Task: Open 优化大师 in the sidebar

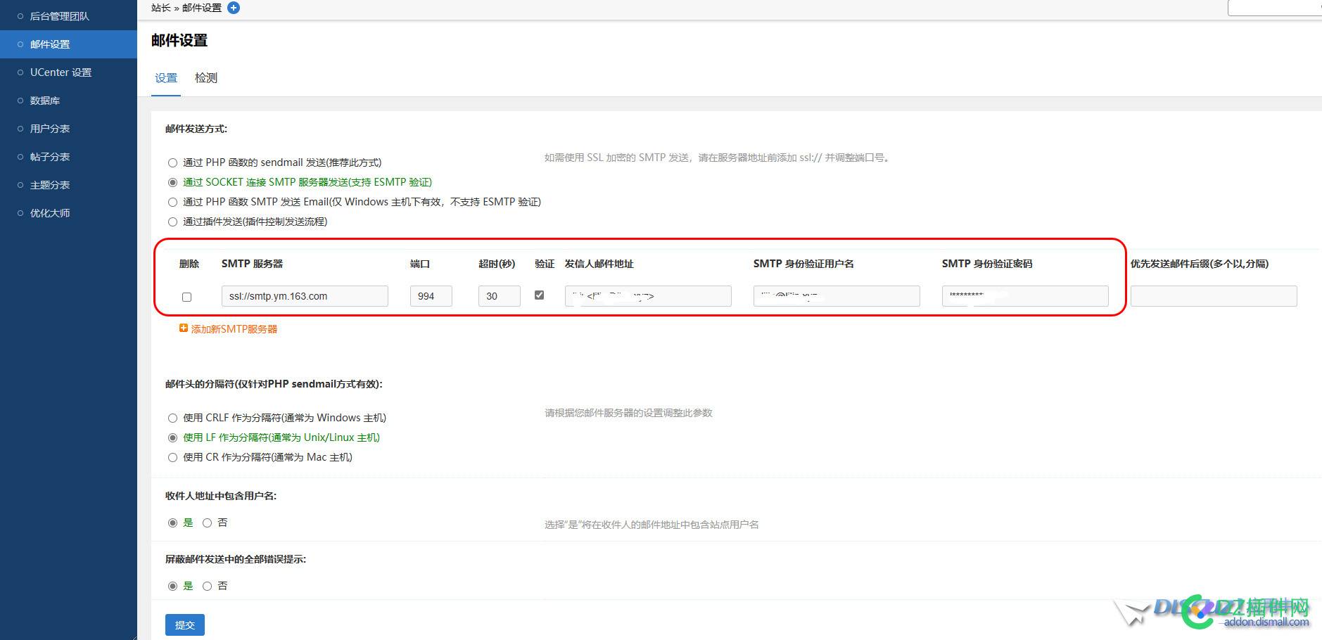Action: tap(50, 213)
